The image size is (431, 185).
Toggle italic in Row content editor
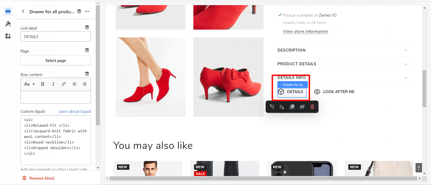click(x=53, y=84)
